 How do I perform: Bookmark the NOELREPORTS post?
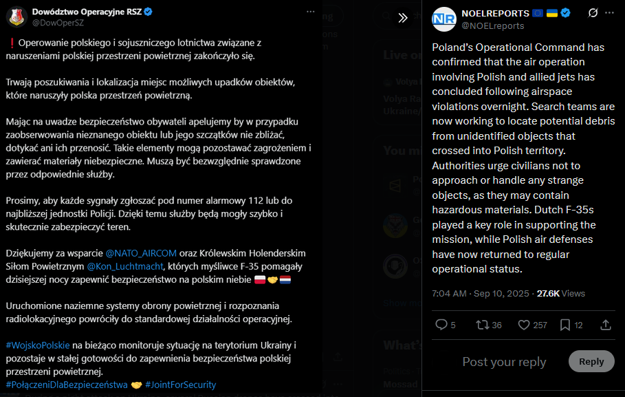(x=564, y=325)
